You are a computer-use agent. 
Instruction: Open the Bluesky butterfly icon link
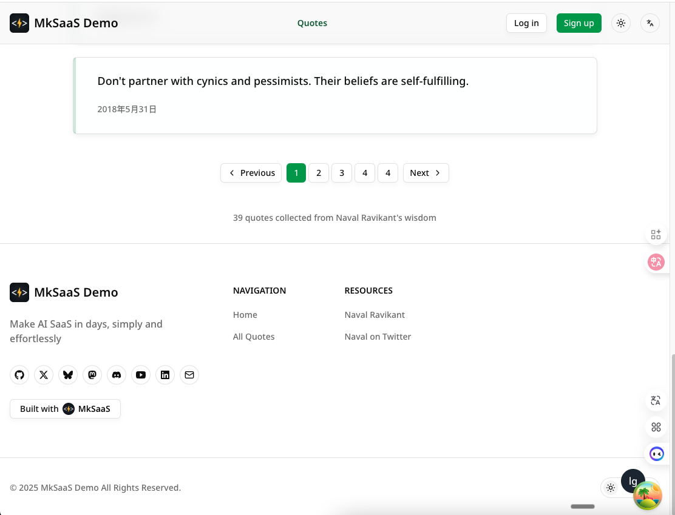coord(68,375)
